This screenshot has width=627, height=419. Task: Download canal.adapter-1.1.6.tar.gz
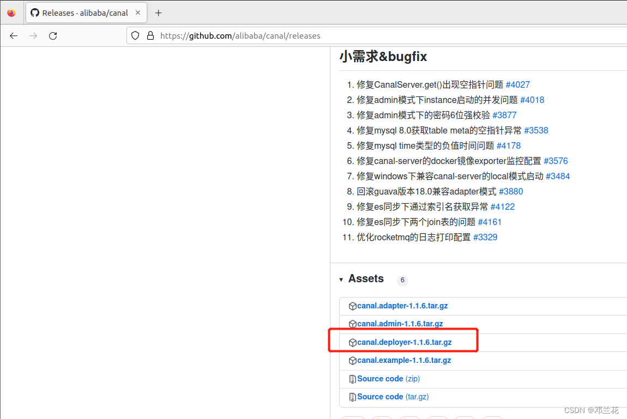[x=402, y=306]
